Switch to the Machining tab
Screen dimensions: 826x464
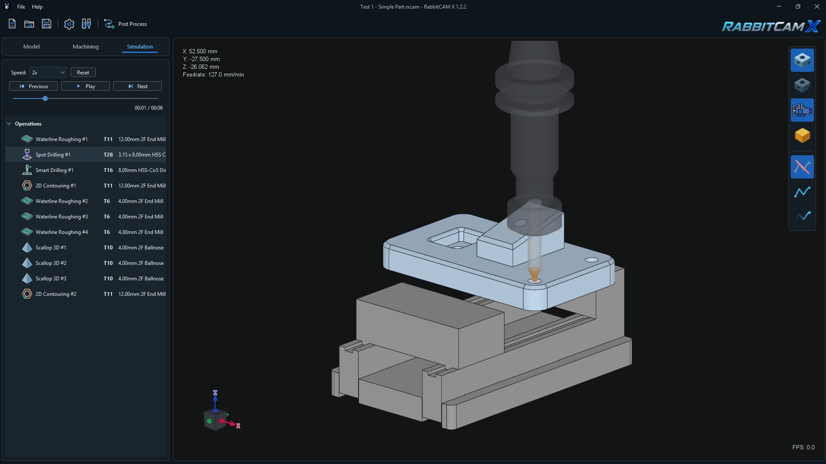click(x=86, y=46)
